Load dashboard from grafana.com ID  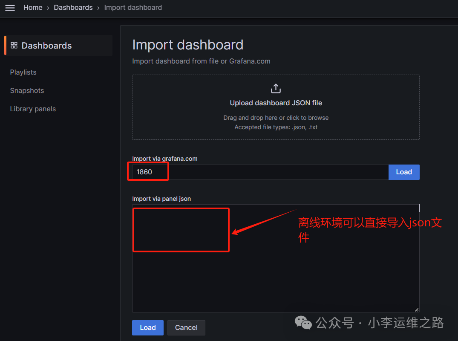tap(404, 172)
